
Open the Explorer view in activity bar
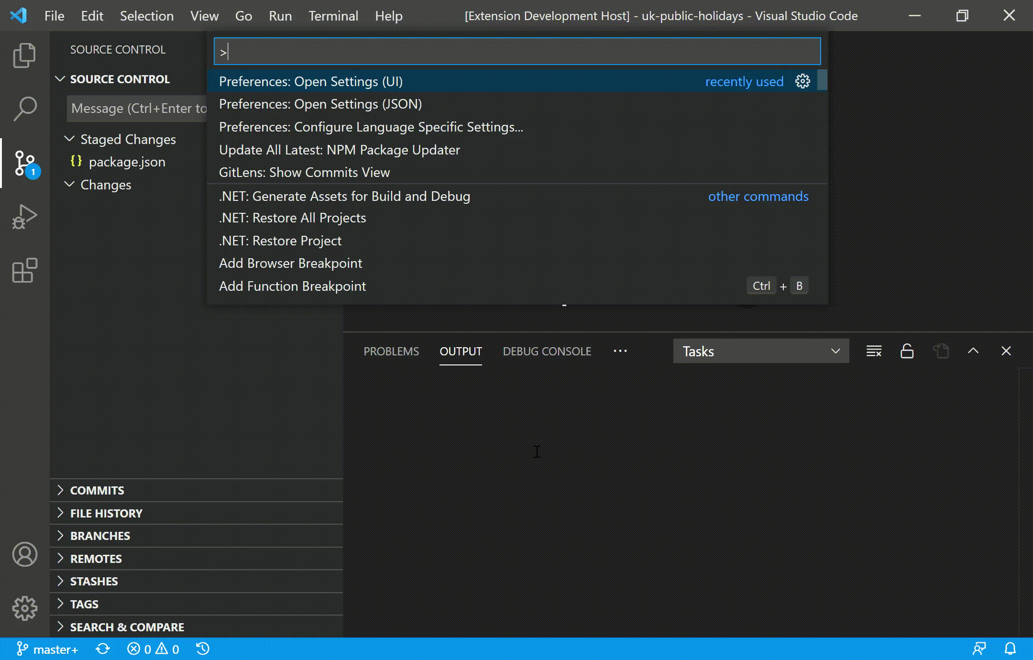coord(24,55)
